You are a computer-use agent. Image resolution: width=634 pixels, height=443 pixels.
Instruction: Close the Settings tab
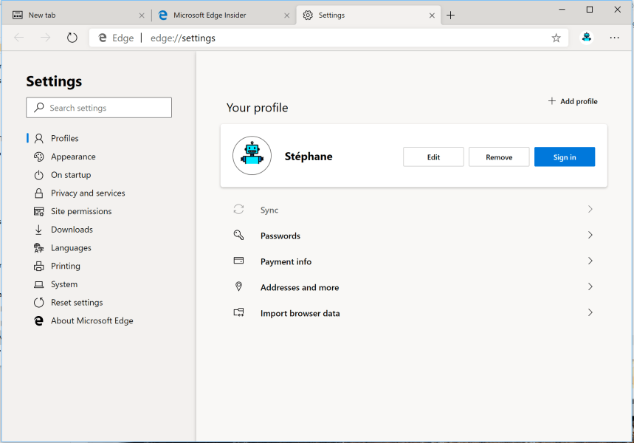click(x=432, y=16)
